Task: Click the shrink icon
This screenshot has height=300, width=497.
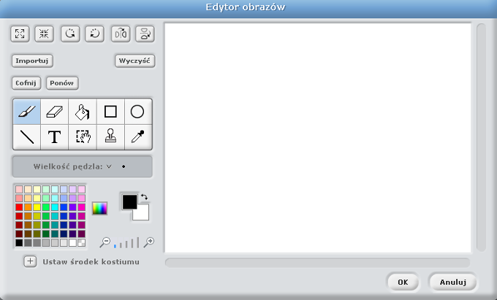Action: pyautogui.click(x=44, y=34)
